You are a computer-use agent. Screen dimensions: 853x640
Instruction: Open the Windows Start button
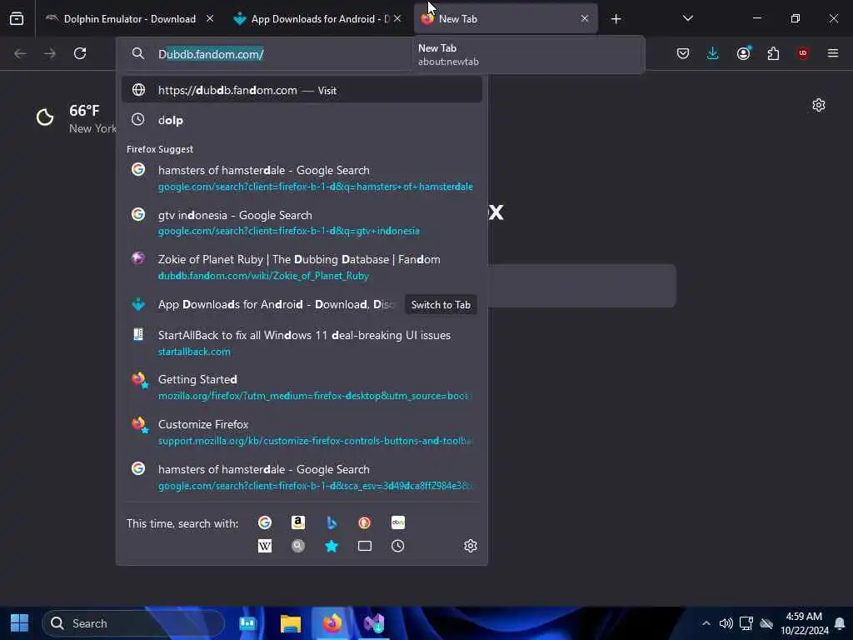click(x=20, y=623)
